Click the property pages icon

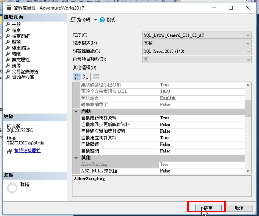[96, 77]
